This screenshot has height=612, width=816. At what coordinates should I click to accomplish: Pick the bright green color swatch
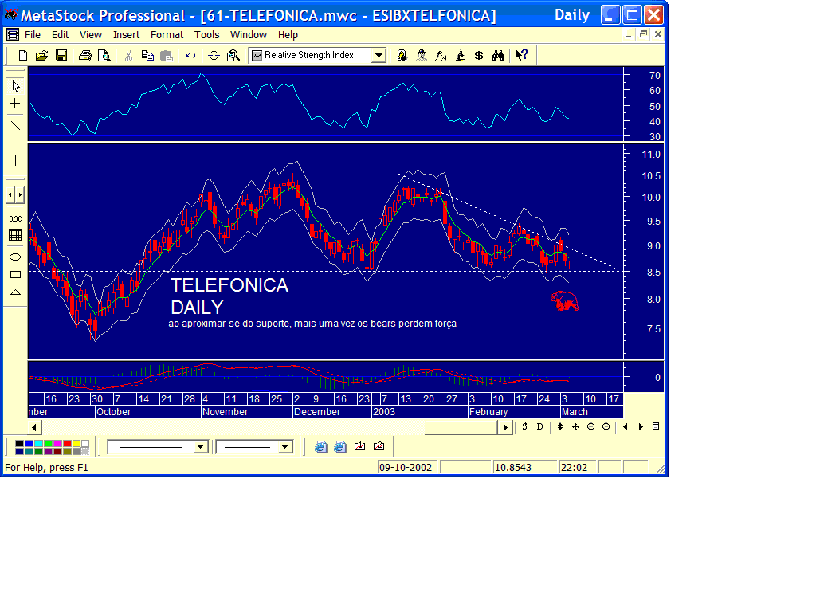pyautogui.click(x=48, y=443)
